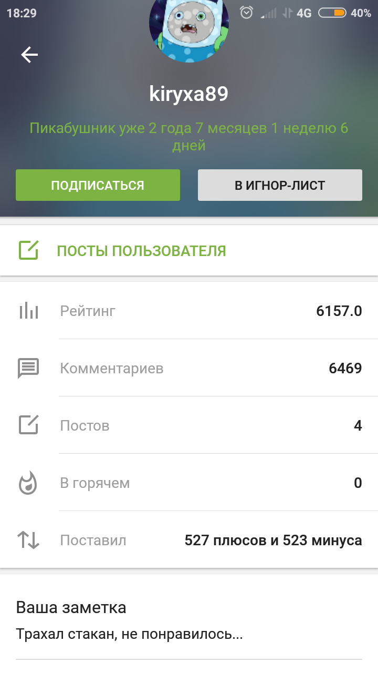This screenshot has height=673, width=378.
Task: Select the Рейтинг row label
Action: click(88, 311)
